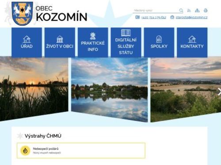Open the RSS feed icon
Screen dimensions: 221x165
point(189,11)
